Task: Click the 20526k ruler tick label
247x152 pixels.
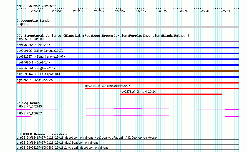Action: pos(36,11)
